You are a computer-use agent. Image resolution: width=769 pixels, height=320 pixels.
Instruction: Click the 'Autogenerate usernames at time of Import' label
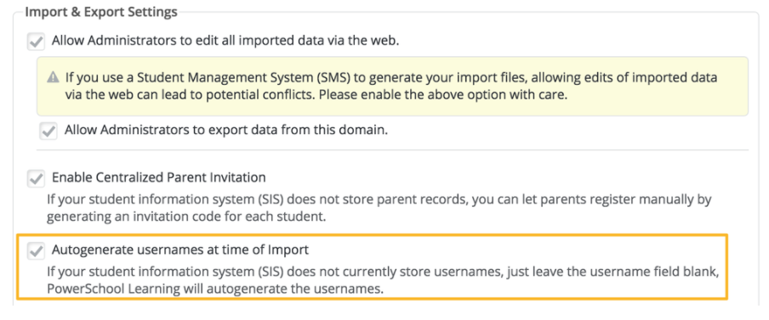180,250
